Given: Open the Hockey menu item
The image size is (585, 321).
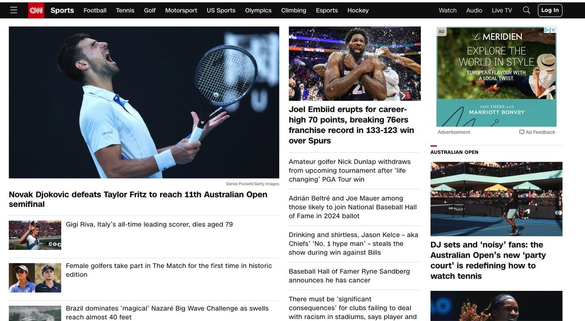Looking at the screenshot, I should 358,10.
